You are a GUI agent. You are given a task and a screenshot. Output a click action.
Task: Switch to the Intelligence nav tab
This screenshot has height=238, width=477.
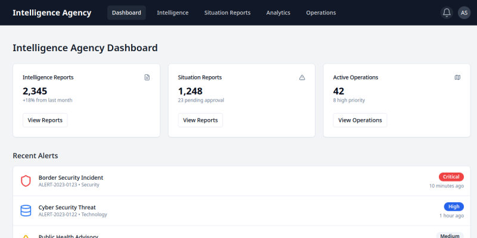(x=173, y=12)
